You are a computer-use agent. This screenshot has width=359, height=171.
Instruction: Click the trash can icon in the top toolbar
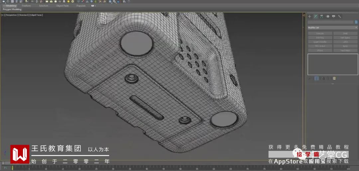pyautogui.click(x=124, y=2)
